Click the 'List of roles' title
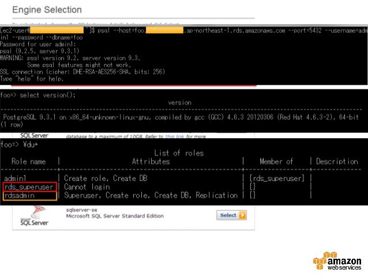The image size is (368, 276). (x=179, y=153)
